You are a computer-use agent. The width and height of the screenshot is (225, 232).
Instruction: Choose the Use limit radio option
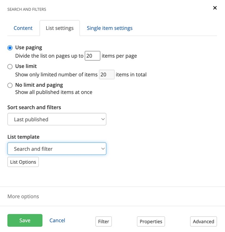click(x=10, y=67)
